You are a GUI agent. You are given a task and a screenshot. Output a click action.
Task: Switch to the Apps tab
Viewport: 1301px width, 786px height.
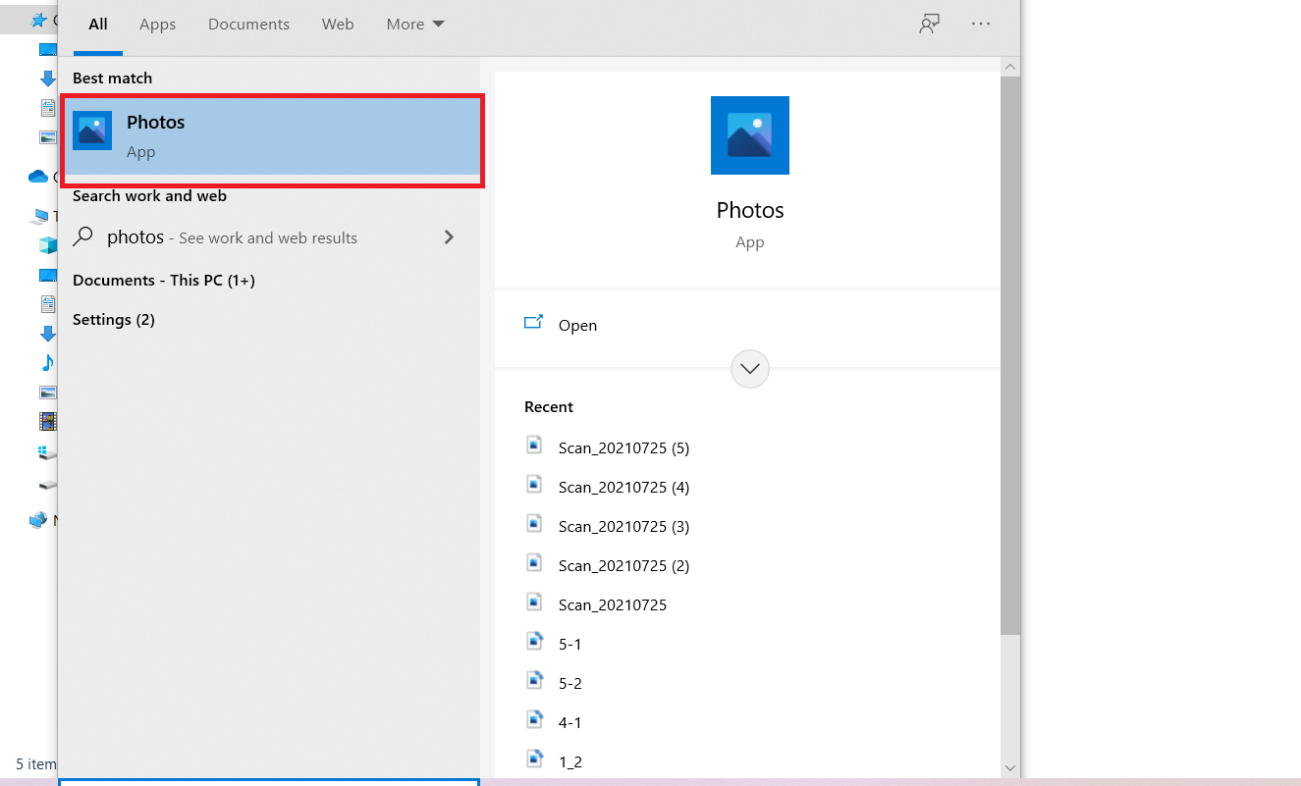[x=157, y=25]
